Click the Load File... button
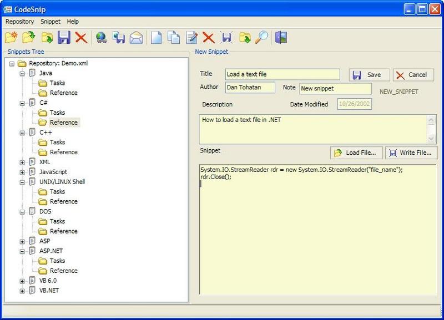The width and height of the screenshot is (444, 320). click(357, 153)
